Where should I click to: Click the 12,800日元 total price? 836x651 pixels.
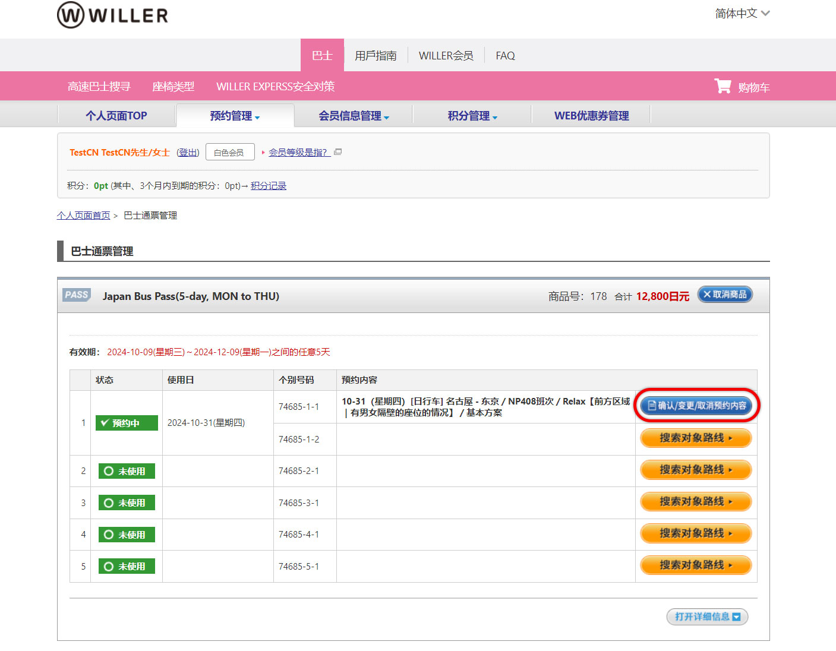663,296
